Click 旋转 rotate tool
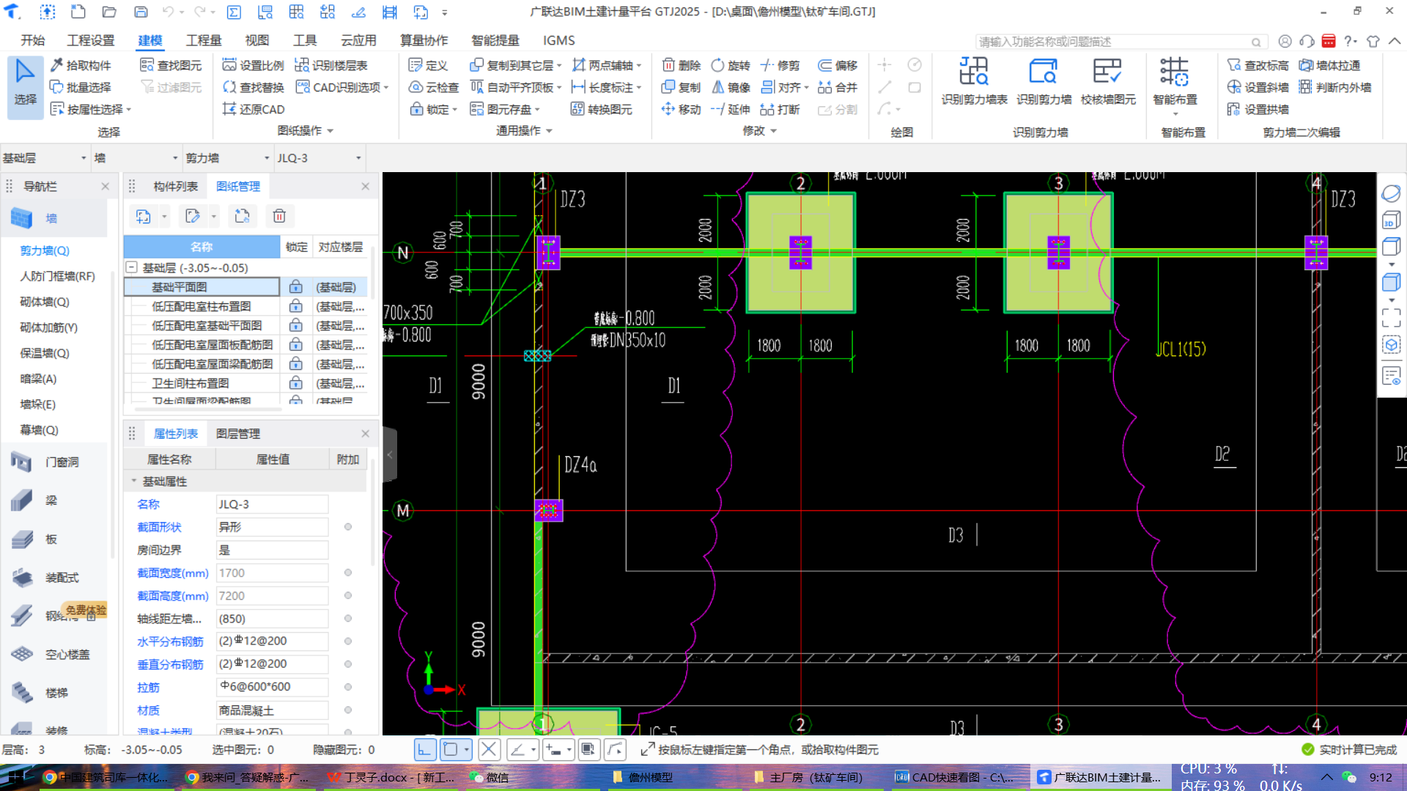 (731, 65)
